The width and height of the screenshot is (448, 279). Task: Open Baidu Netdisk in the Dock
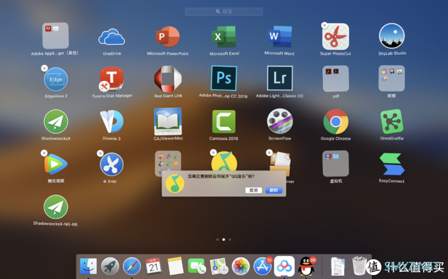pos(285,266)
